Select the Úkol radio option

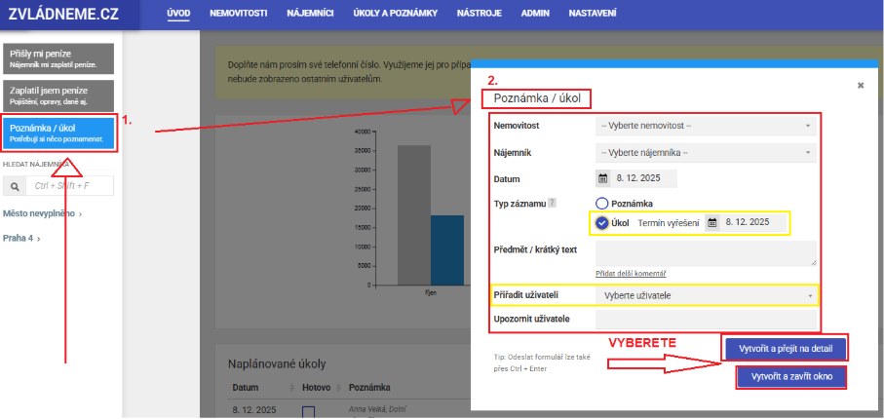coord(602,222)
